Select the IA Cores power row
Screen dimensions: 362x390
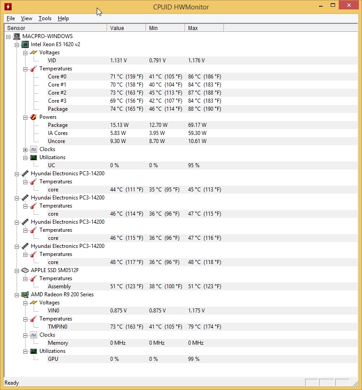tap(202, 133)
